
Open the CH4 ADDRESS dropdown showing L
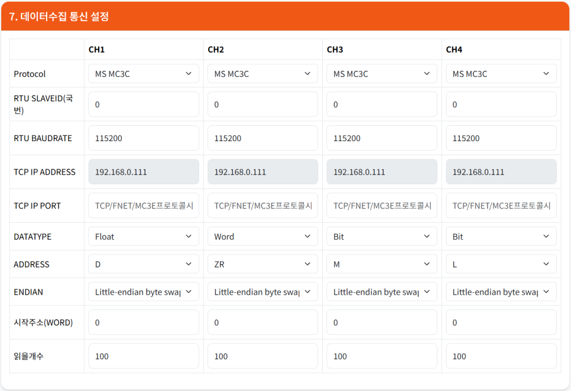click(x=501, y=264)
